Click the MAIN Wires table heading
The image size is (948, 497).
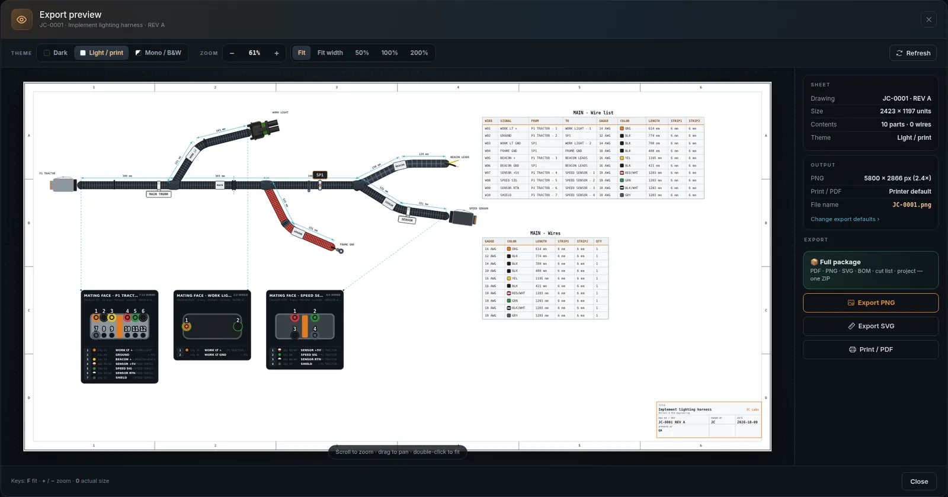(x=545, y=233)
